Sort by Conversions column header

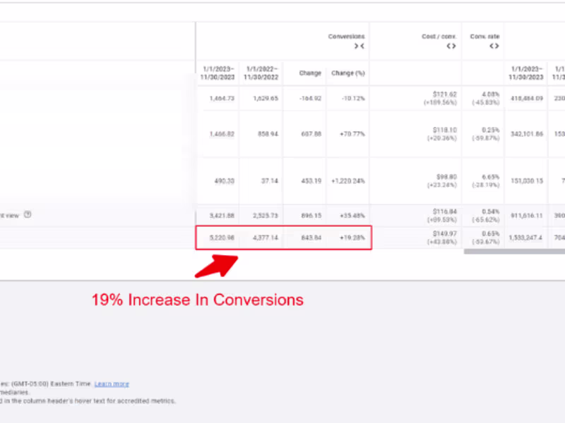coord(346,37)
